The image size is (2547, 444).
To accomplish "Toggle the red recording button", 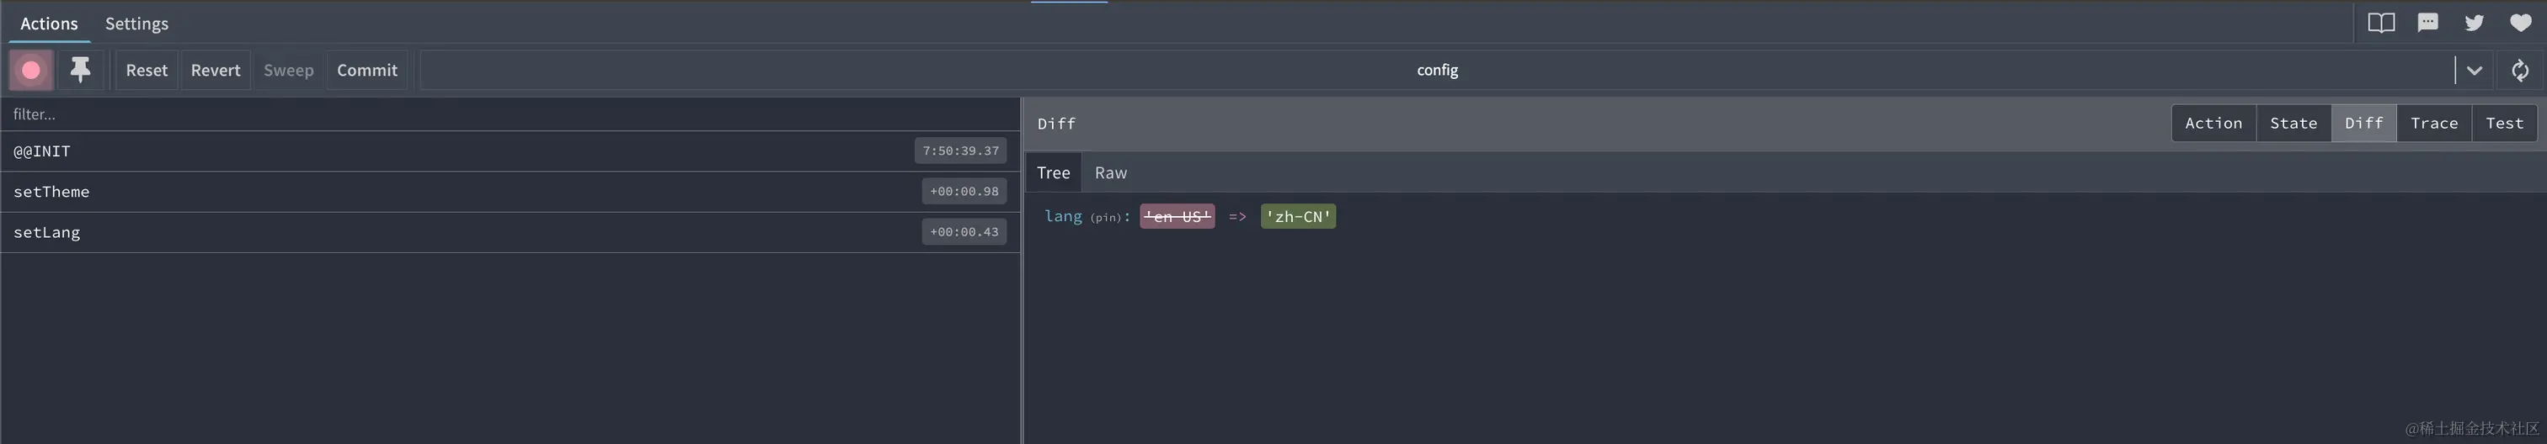I will 30,70.
